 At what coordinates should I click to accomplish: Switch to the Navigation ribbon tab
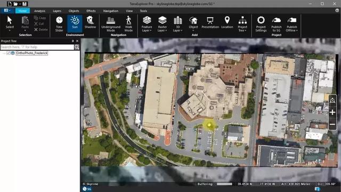pos(111,11)
